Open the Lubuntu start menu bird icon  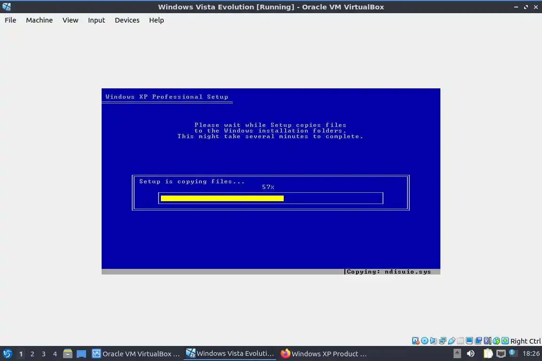coord(8,354)
